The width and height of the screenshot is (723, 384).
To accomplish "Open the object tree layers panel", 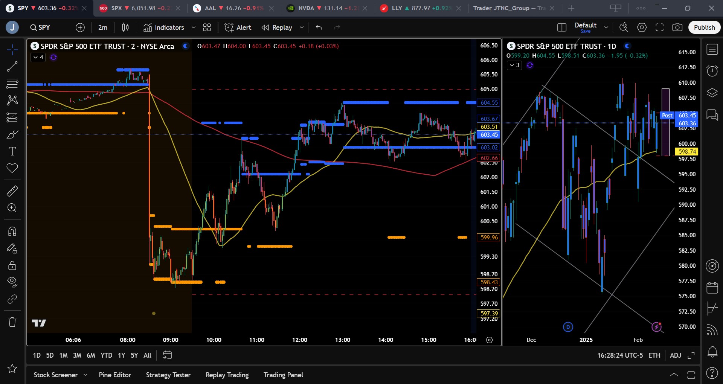I will [712, 93].
